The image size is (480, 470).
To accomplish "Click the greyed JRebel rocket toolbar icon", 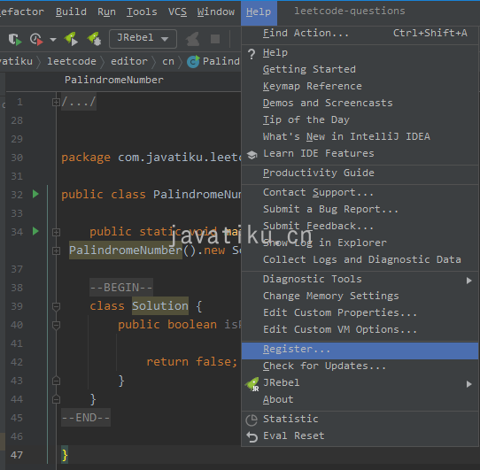I will pyautogui.click(x=192, y=39).
